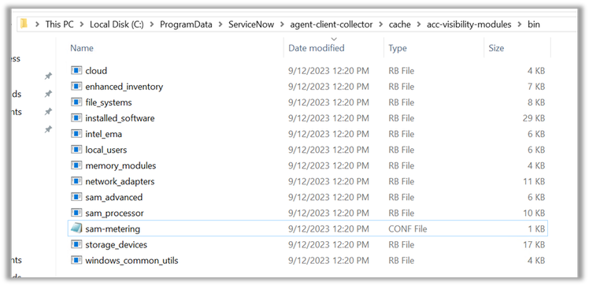The image size is (589, 286).
Task: Expand the chevron after acc-visibility-modules breadcrumb
Action: coord(520,24)
